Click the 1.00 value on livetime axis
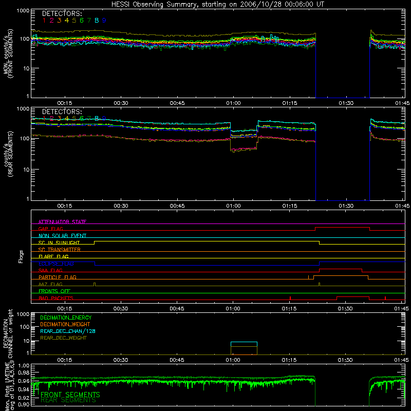This screenshot has width=411, height=411. point(24,365)
